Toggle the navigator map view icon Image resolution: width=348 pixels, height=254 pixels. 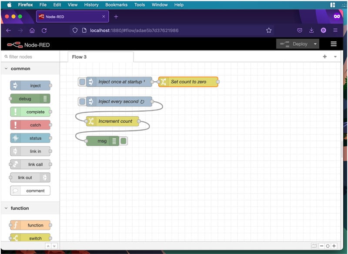tap(314, 246)
